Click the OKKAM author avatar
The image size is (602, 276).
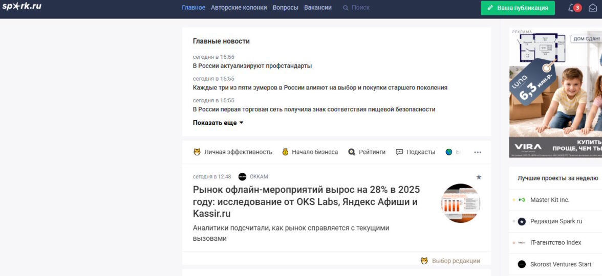click(x=242, y=177)
